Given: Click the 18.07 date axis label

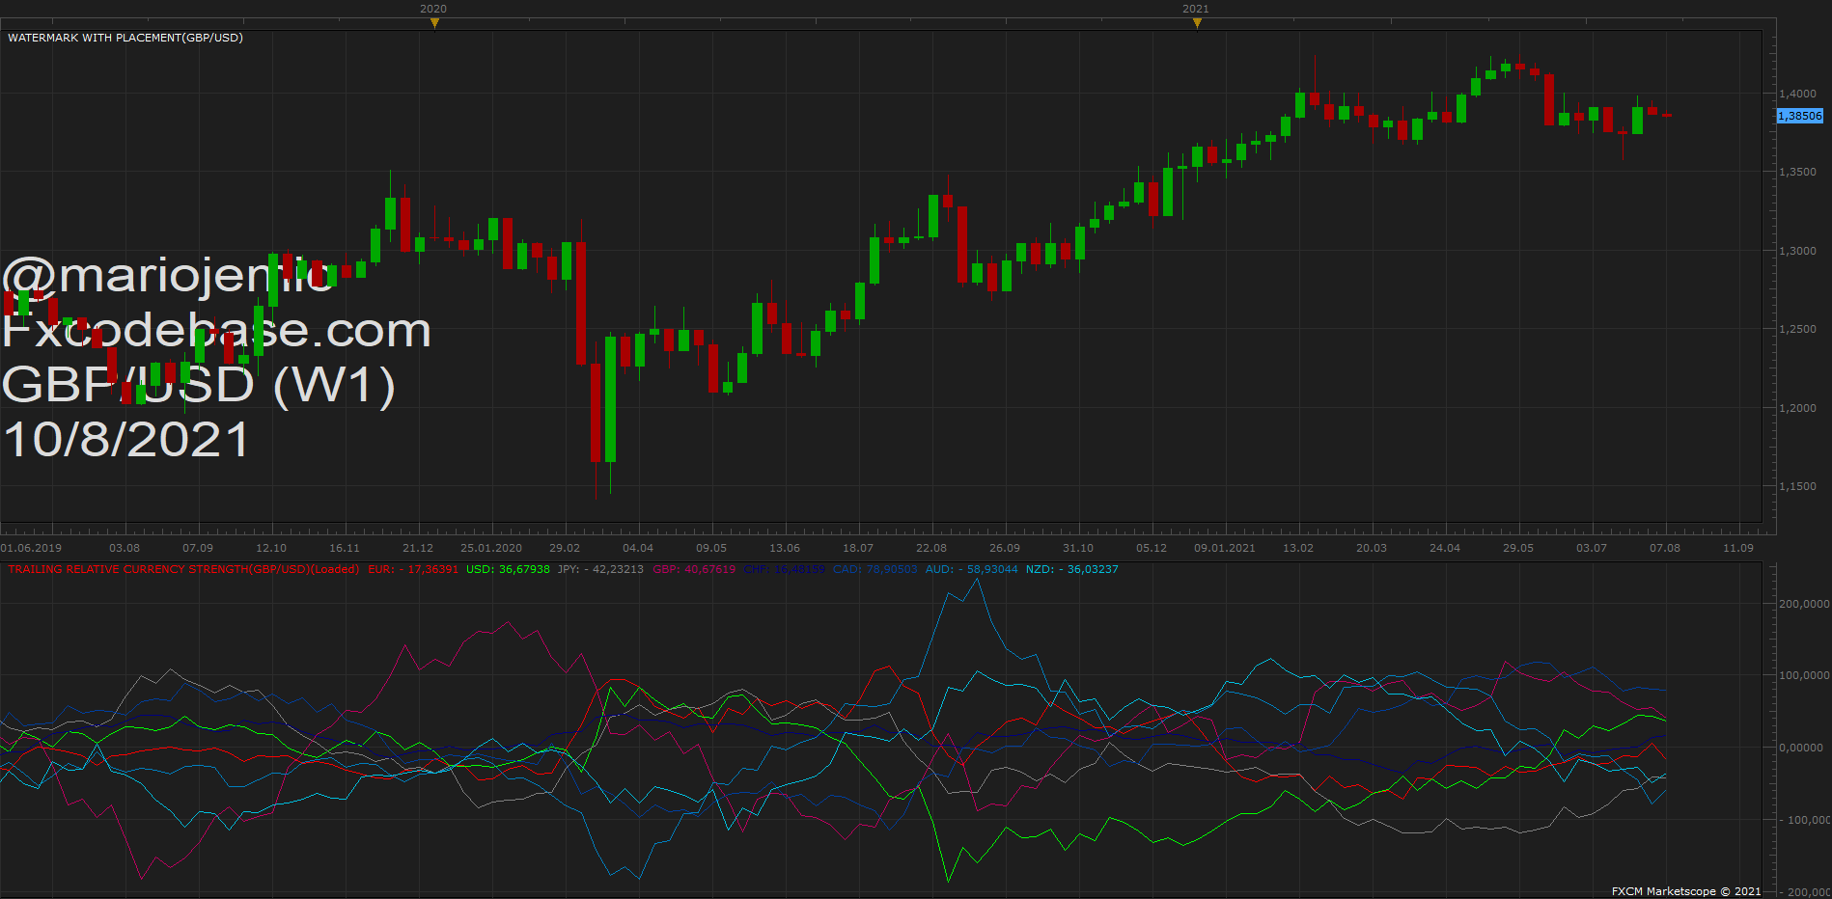Looking at the screenshot, I should [858, 548].
